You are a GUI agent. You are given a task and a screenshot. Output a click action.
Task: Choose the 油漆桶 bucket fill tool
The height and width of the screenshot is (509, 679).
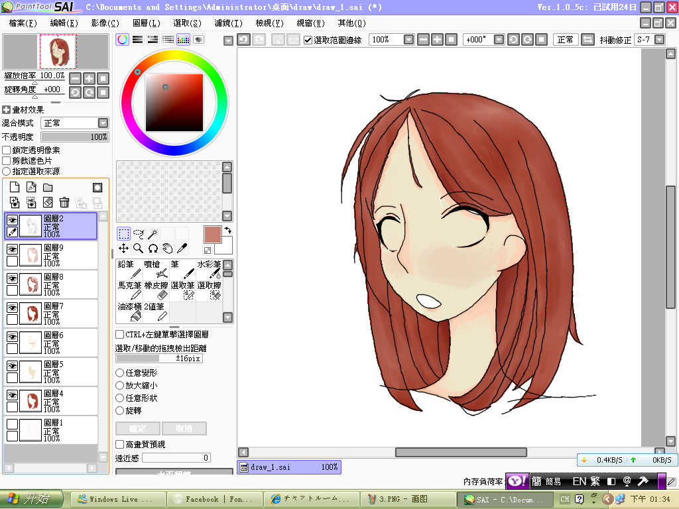(x=129, y=311)
